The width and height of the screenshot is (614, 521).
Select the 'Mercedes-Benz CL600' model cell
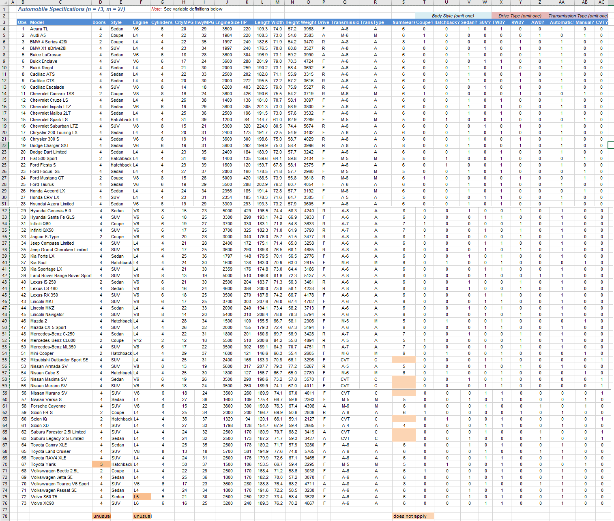(x=60, y=340)
